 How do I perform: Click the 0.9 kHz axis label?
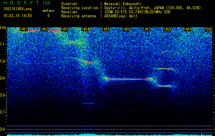coord(3,78)
